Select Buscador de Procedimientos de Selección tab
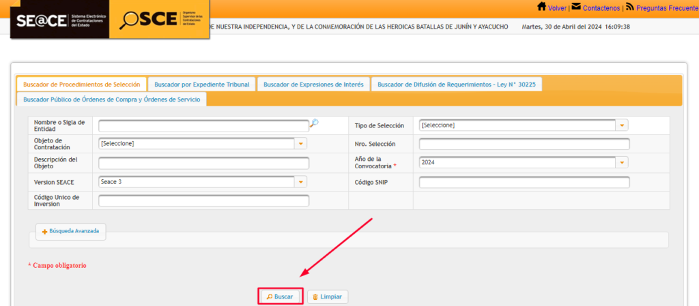The height and width of the screenshot is (306, 699). pyautogui.click(x=82, y=84)
